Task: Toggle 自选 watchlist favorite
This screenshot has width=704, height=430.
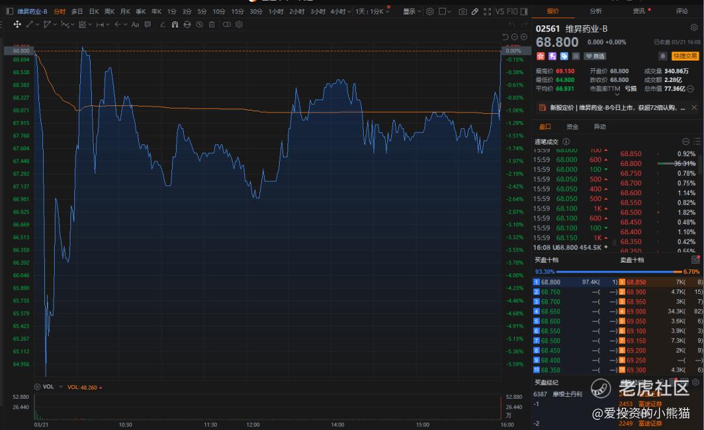Action: [x=595, y=56]
